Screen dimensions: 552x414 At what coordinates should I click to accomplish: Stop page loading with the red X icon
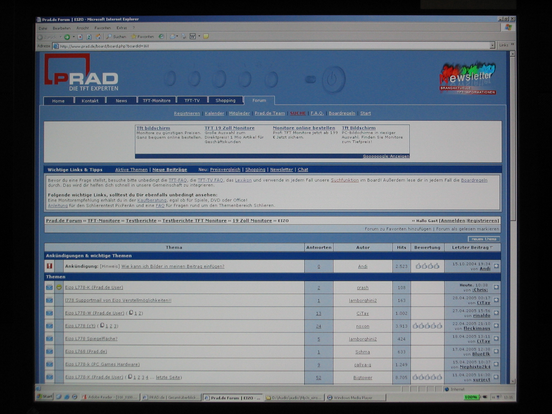[x=80, y=37]
